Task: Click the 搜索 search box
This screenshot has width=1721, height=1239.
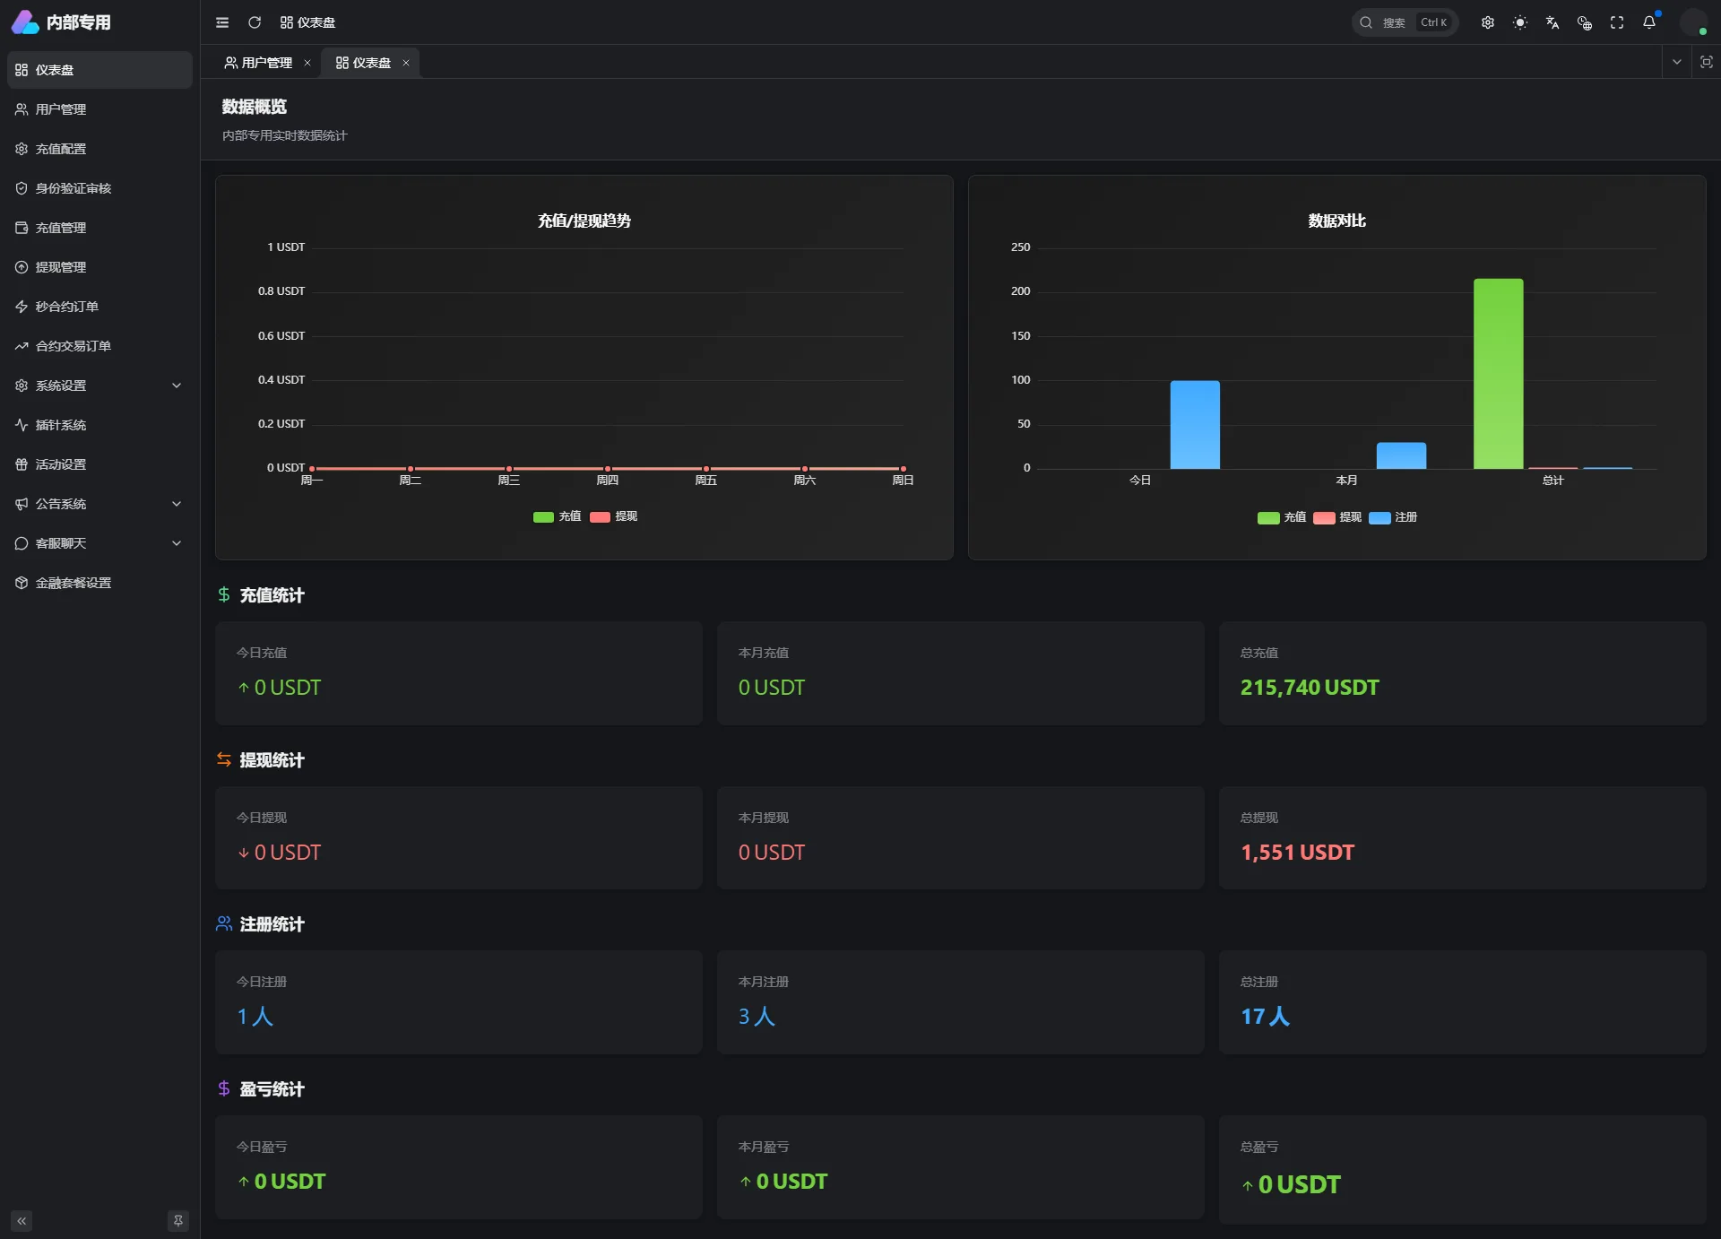Action: tap(1404, 22)
